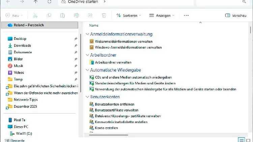Click the Cut scissors icon in toolbar
This screenshot has height=142, width=253.
click(35, 16)
